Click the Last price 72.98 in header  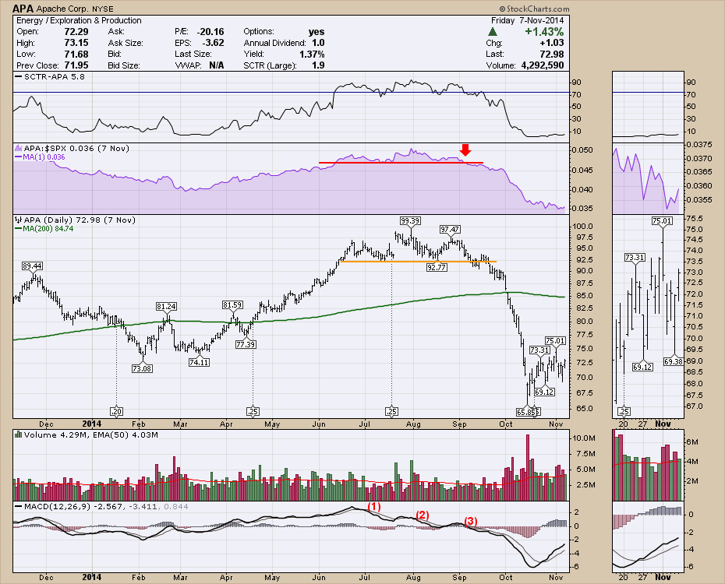(552, 54)
